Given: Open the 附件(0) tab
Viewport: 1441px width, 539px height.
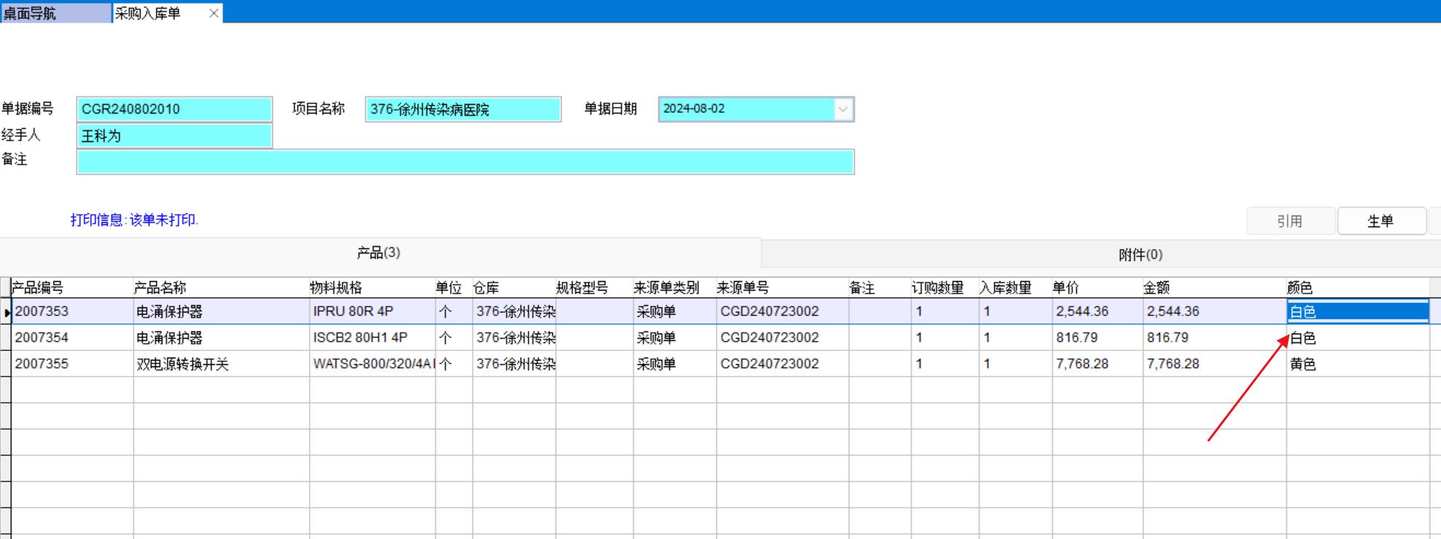Looking at the screenshot, I should click(x=1140, y=254).
